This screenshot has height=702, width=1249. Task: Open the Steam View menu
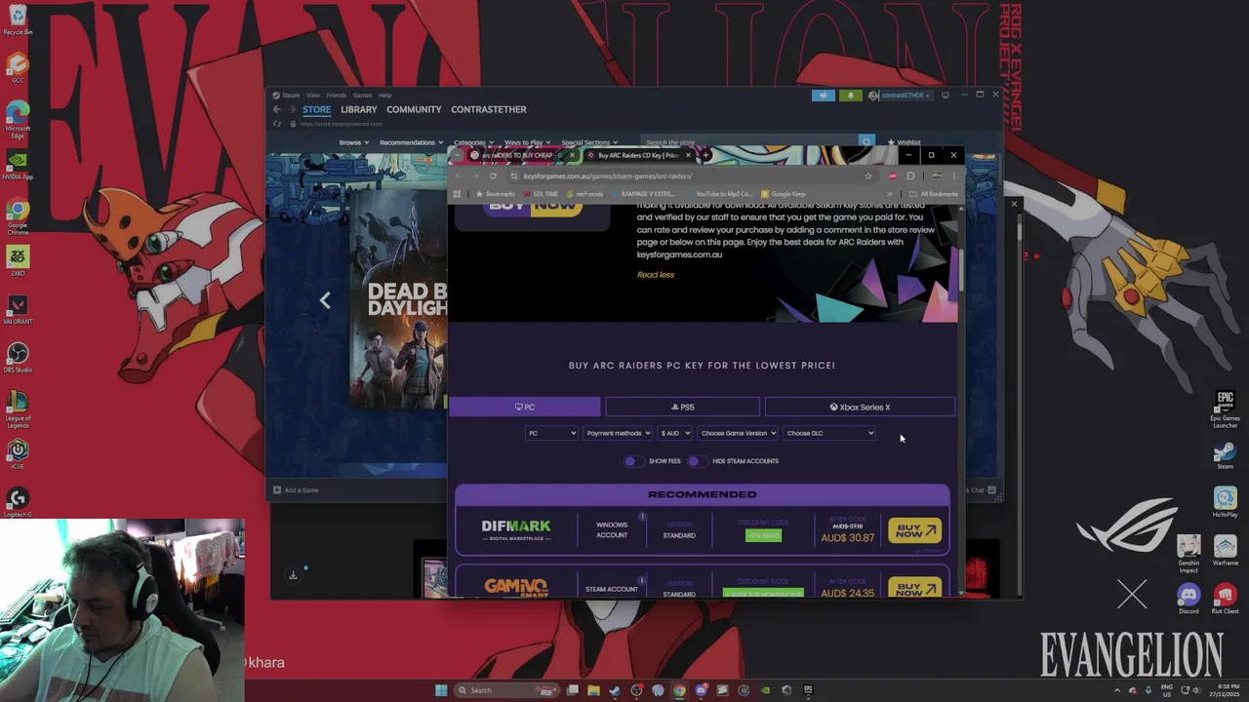[312, 96]
